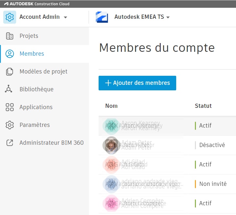
Task: Click the Modèles de projet copy icon
Action: click(x=9, y=72)
